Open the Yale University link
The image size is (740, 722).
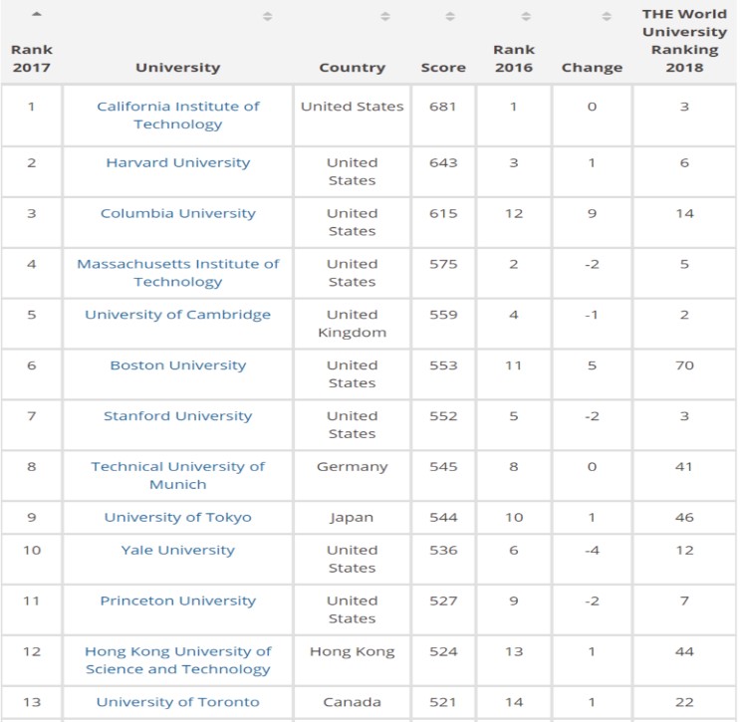point(178,550)
